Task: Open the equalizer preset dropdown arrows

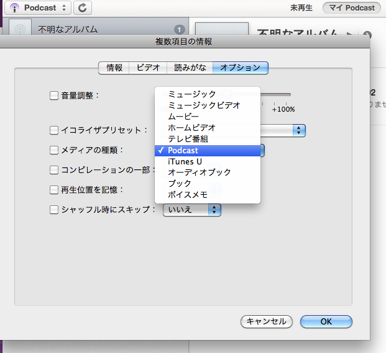Action: [x=299, y=130]
